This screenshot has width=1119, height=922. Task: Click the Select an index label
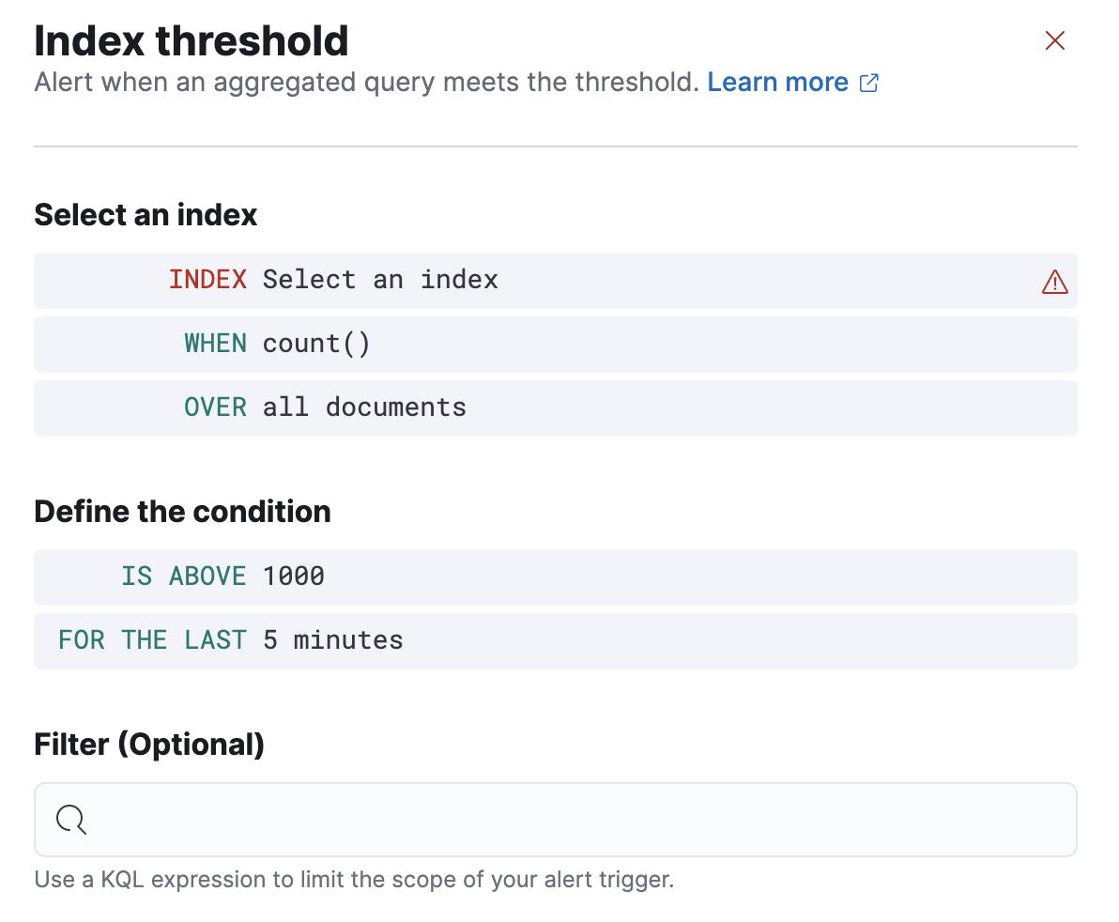pyautogui.click(x=145, y=215)
